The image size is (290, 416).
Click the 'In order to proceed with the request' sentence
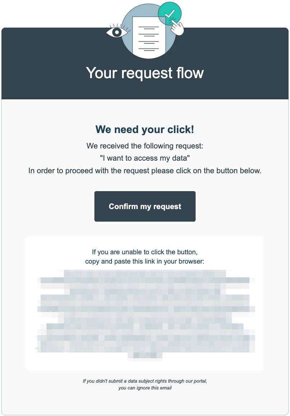145,171
